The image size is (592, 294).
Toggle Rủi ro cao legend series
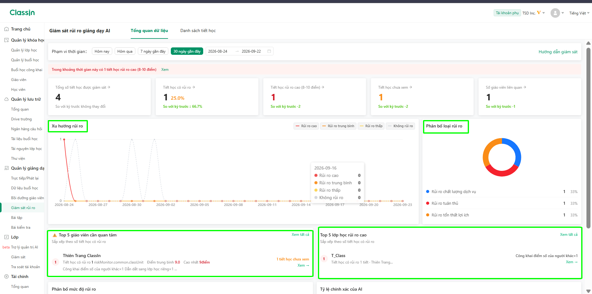[x=306, y=126]
